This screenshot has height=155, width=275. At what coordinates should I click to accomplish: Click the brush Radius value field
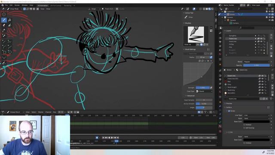click(x=202, y=57)
